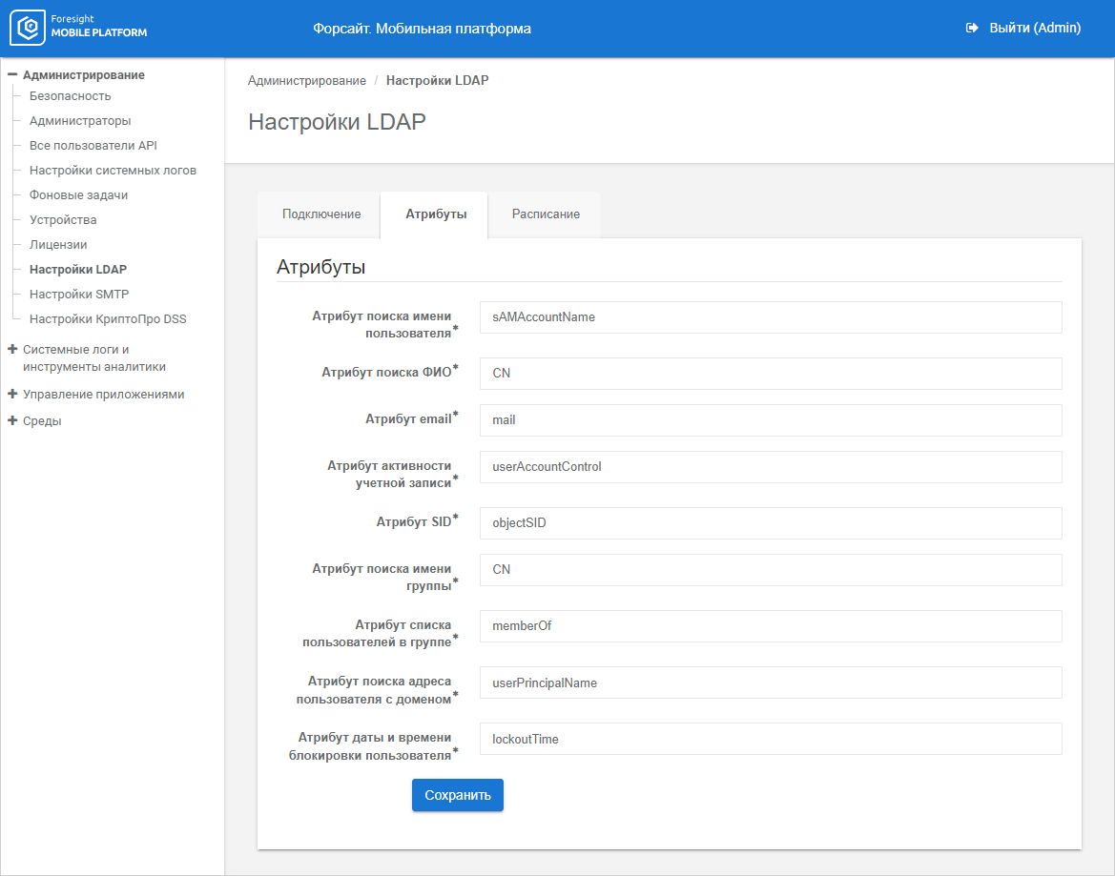This screenshot has height=876, width=1115.
Task: Switch to the Подключение tab
Action: pos(321,214)
